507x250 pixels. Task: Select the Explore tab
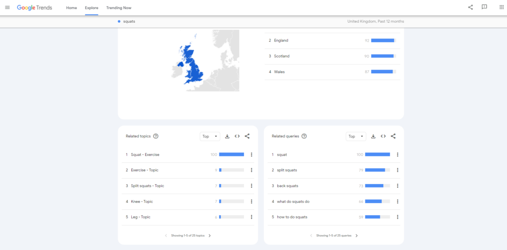[92, 8]
